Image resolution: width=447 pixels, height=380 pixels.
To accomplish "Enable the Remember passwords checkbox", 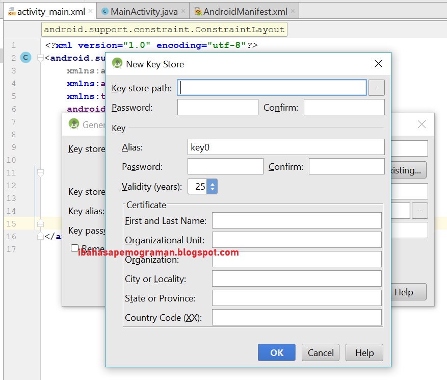I will click(x=74, y=248).
